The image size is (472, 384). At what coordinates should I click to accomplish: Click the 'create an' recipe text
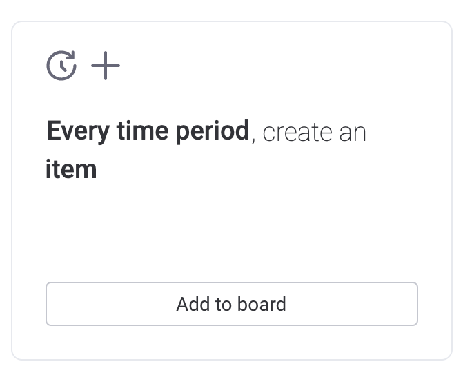pos(314,132)
